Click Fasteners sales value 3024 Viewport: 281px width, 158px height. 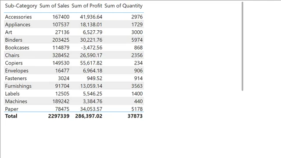point(64,79)
